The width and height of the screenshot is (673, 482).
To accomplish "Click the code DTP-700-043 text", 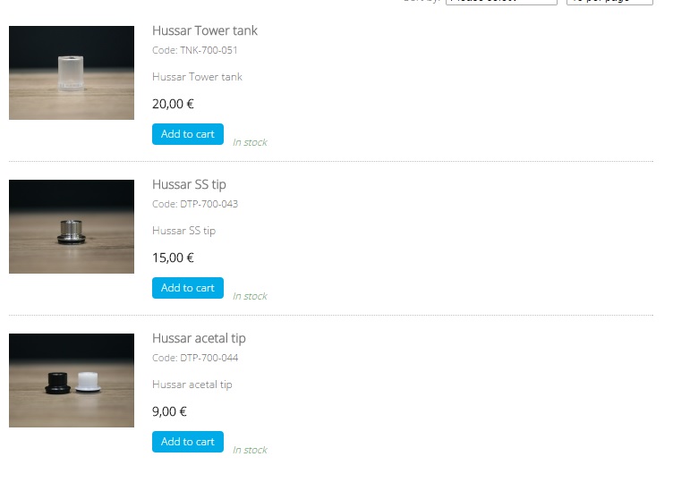I will click(x=195, y=204).
